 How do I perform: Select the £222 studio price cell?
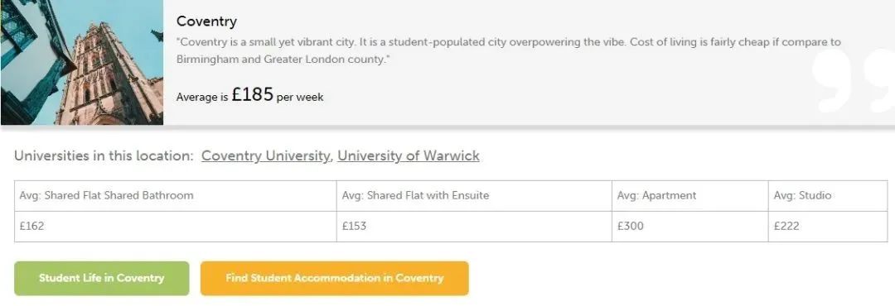pyautogui.click(x=828, y=227)
